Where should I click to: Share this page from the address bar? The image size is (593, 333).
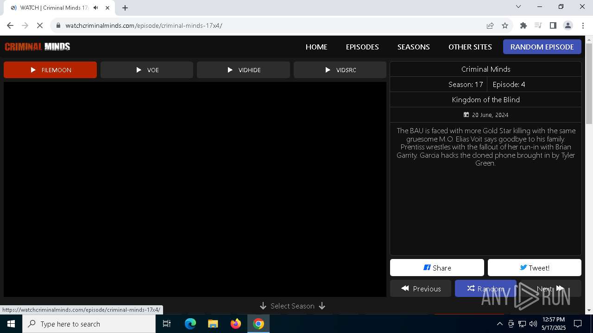pos(490,25)
